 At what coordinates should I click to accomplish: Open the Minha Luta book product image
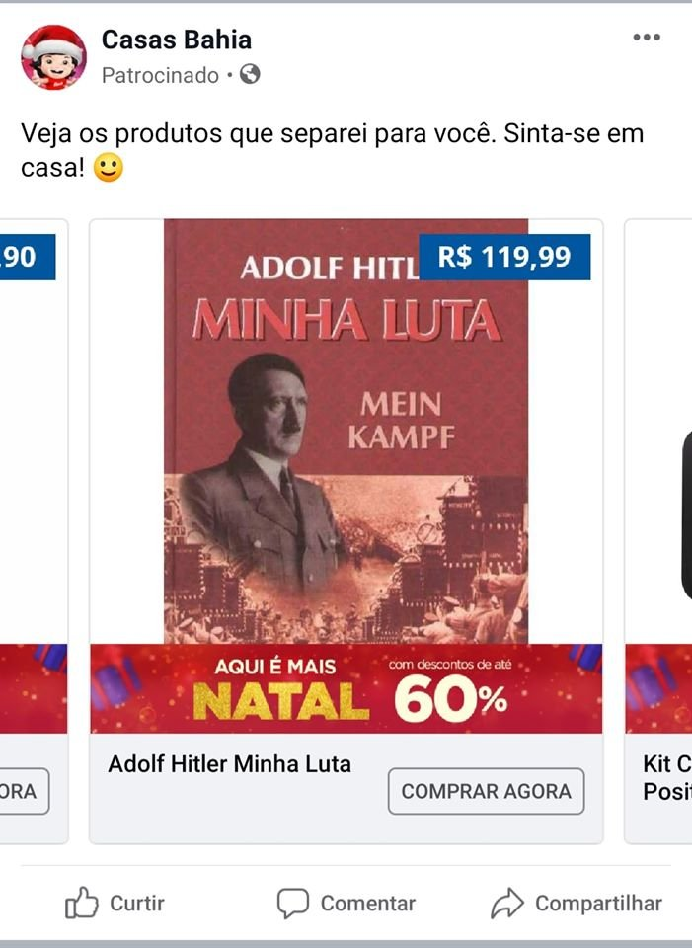[x=346, y=432]
